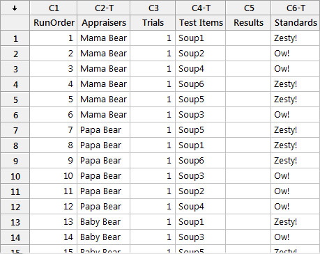Click the Standards column name cell
This screenshot has height=254, width=320.
coord(296,23)
